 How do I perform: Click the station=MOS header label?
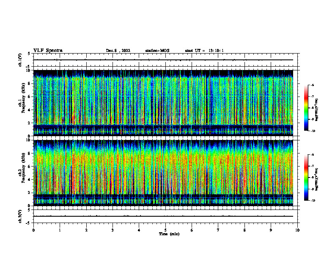[157, 51]
